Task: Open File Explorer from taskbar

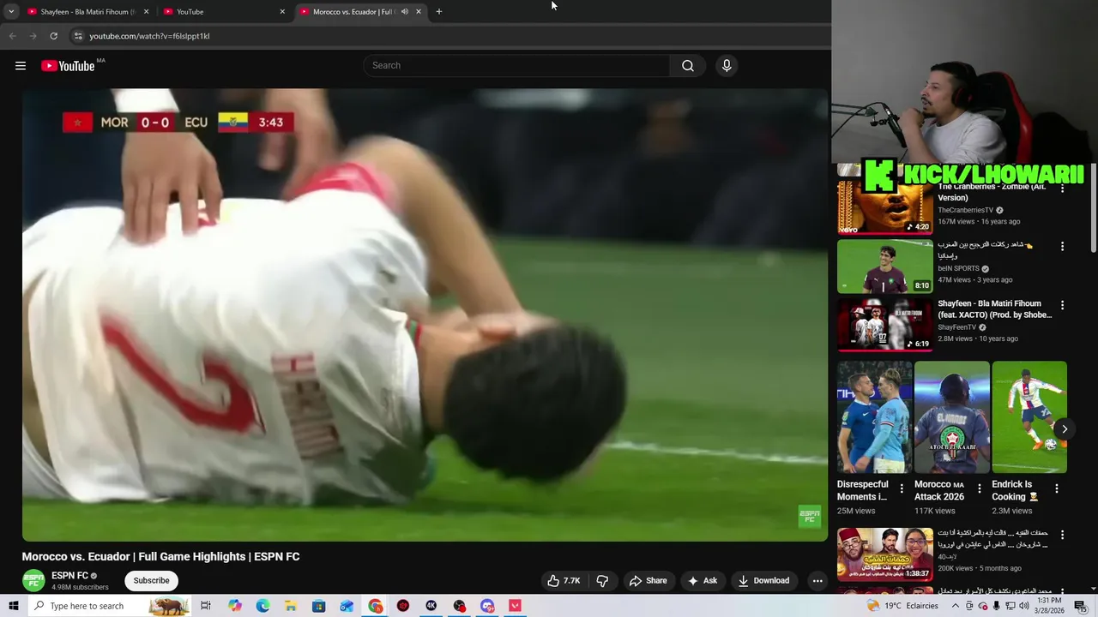Action: [291, 606]
